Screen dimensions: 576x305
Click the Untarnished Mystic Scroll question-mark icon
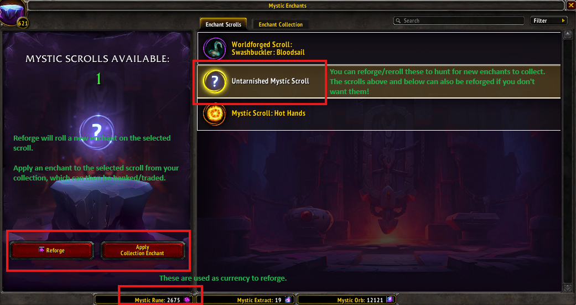[x=215, y=81]
